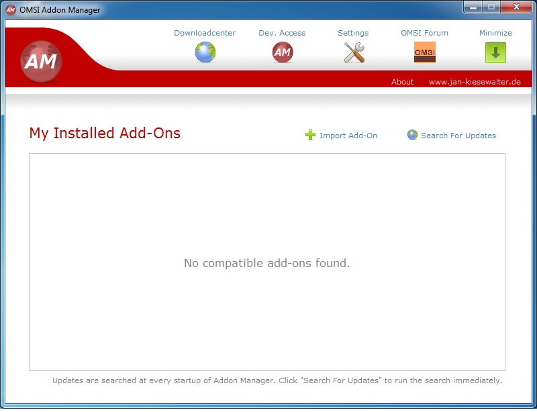Click the green plus Import icon
Viewport: 537px width, 412px height.
point(310,135)
